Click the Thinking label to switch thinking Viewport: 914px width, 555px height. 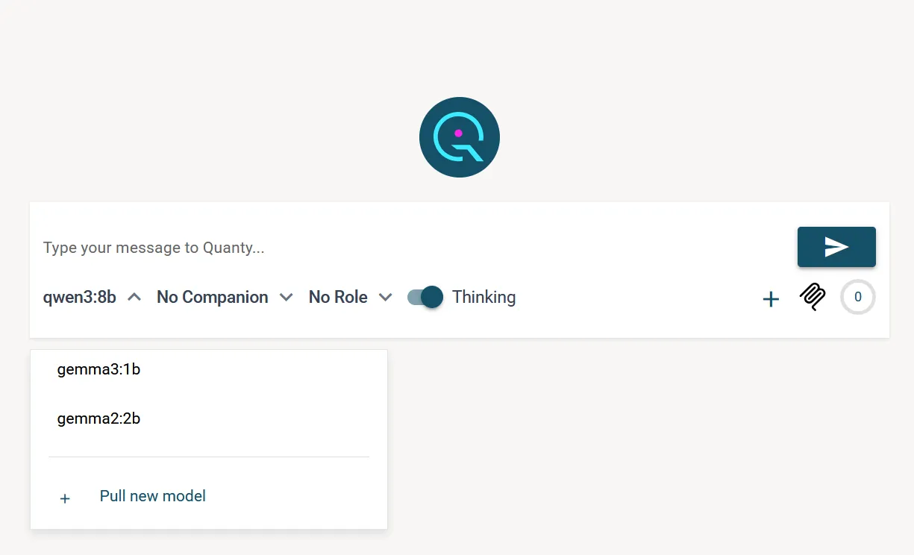tap(483, 297)
